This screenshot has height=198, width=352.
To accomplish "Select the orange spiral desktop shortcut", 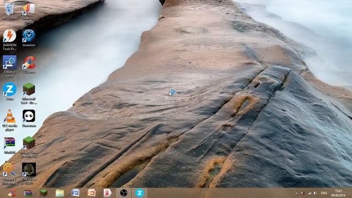I will (x=9, y=174).
